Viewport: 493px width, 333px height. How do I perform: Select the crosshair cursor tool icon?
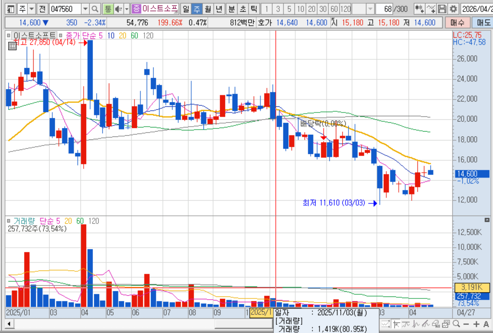click(397, 324)
